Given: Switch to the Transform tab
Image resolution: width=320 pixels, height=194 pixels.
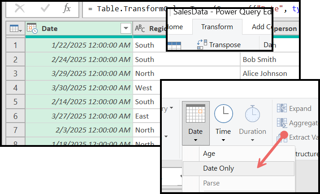Looking at the screenshot, I should pyautogui.click(x=217, y=26).
